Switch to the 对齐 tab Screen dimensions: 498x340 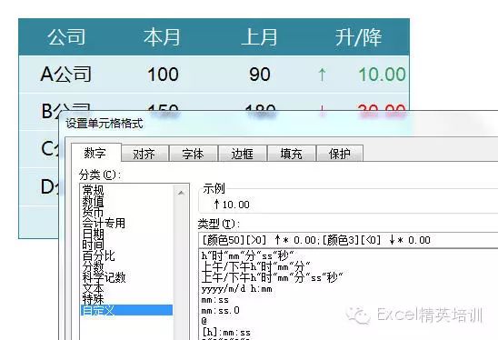click(144, 154)
